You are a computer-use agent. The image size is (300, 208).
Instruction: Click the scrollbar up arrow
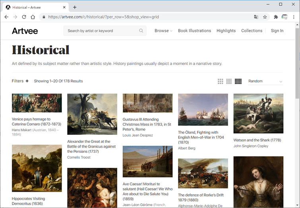(297, 25)
